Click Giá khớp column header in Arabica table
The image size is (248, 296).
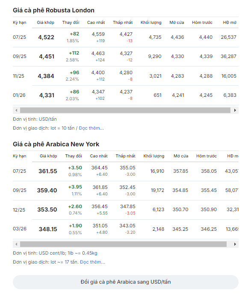(48, 156)
